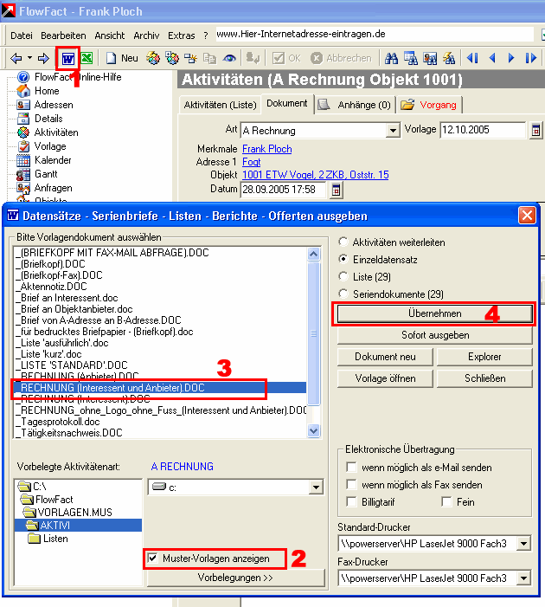Click the Excel export icon
This screenshot has height=607, width=545.
point(87,59)
